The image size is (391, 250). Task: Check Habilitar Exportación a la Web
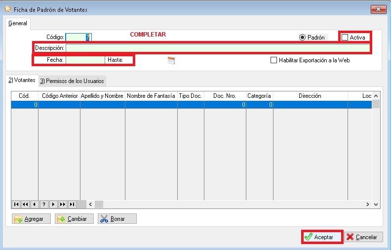point(274,60)
